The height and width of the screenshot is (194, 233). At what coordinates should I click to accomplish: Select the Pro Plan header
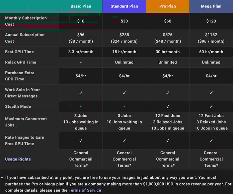point(168,6)
